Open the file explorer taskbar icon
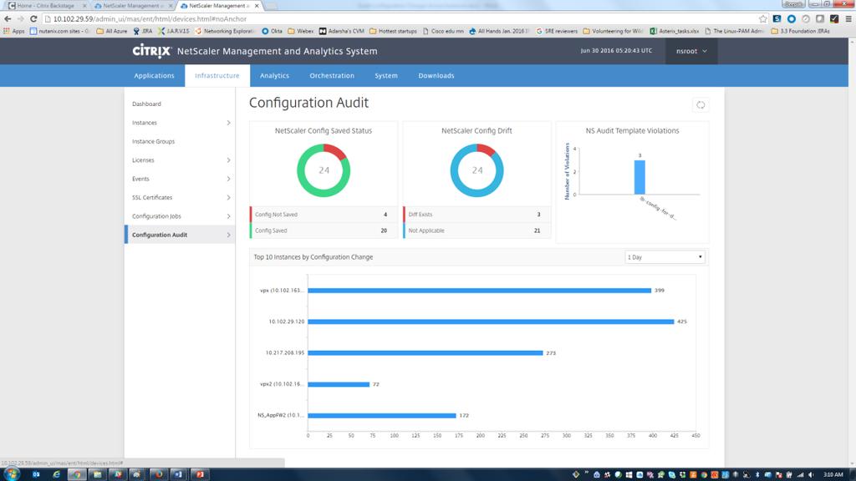Viewport: 856px width, 481px height. (97, 474)
